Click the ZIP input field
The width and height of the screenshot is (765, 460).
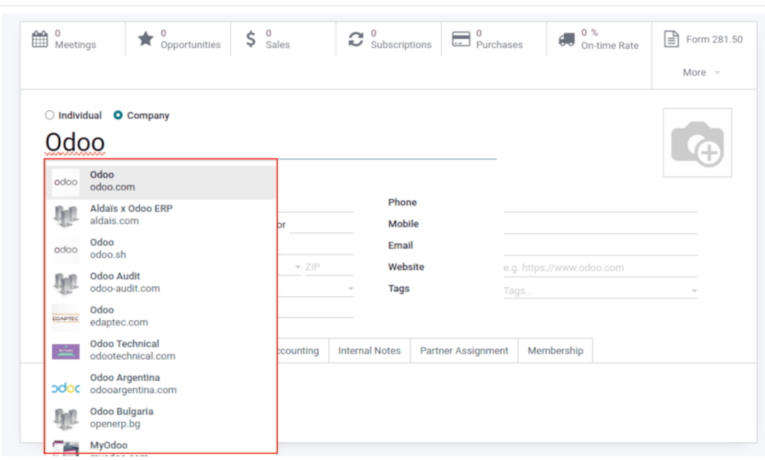pyautogui.click(x=329, y=267)
